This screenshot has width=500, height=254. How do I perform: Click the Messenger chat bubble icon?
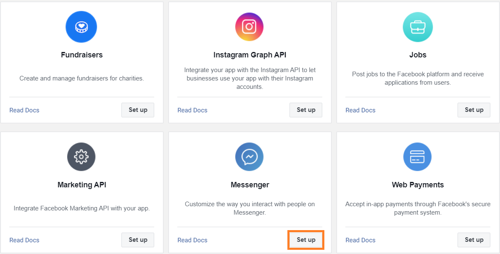[250, 157]
